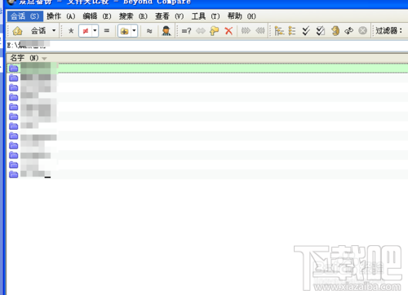Click the compare contents =? icon
Viewport: 408px width, 295px height.
pyautogui.click(x=186, y=31)
